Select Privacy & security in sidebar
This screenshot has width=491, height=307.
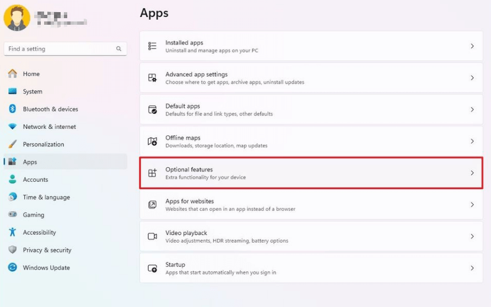[x=47, y=250]
